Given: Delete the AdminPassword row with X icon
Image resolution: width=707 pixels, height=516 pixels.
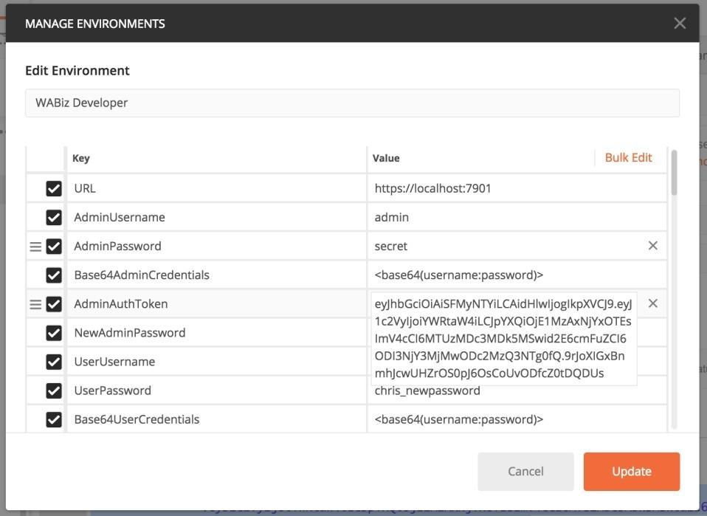Looking at the screenshot, I should tap(652, 246).
